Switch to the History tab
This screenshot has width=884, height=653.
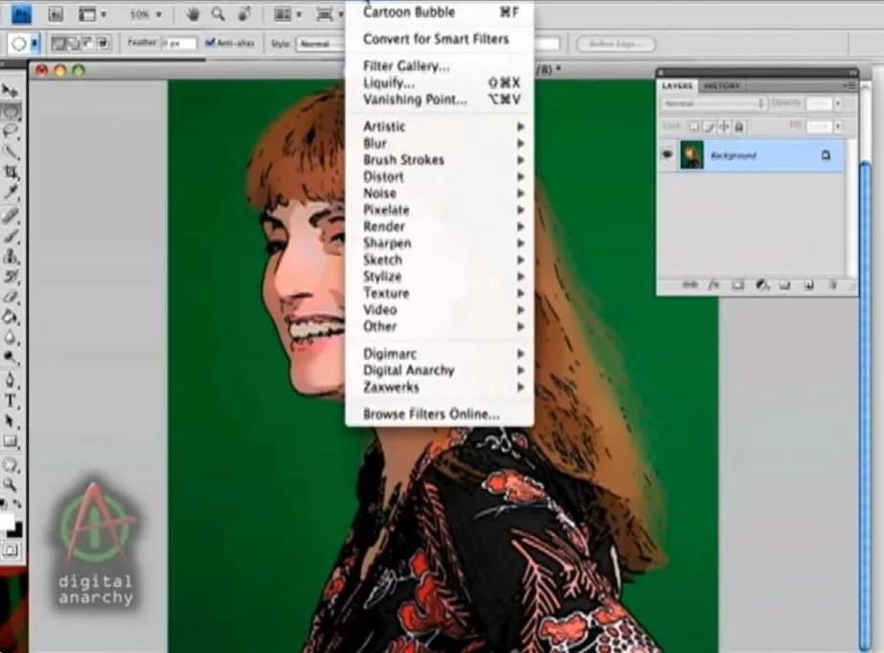pos(721,86)
